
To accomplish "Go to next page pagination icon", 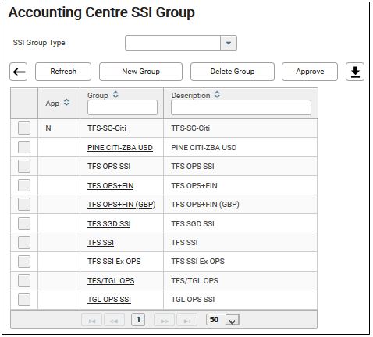I will [x=165, y=321].
